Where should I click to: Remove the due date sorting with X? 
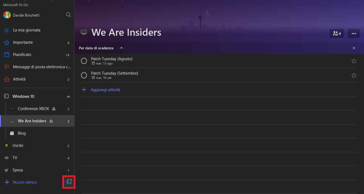pyautogui.click(x=354, y=48)
